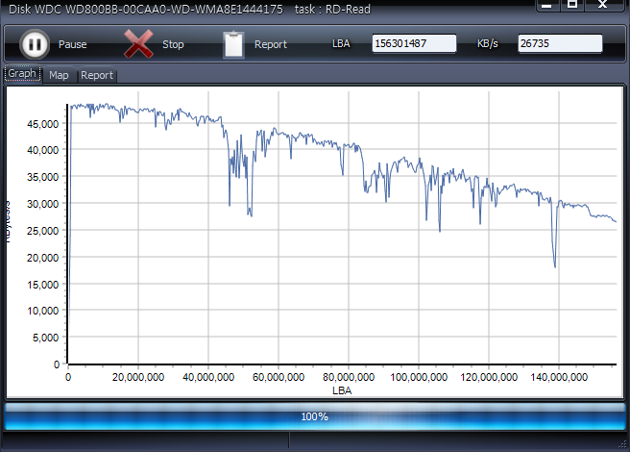This screenshot has width=630, height=452.
Task: Click the KB/s value field 26735
Action: click(560, 43)
